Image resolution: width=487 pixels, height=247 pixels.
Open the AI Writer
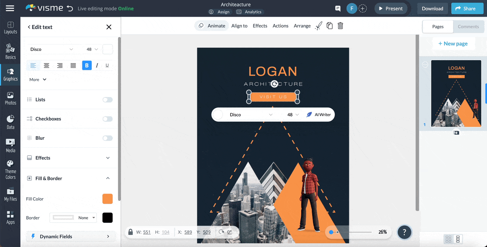click(319, 114)
